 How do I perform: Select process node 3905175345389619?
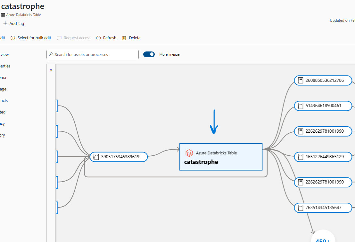[x=119, y=157]
